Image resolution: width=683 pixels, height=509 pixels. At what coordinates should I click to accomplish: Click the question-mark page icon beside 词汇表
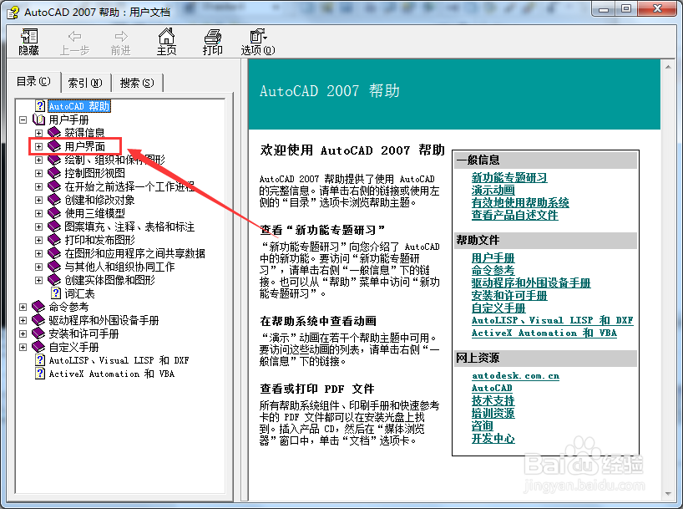pyautogui.click(x=56, y=293)
